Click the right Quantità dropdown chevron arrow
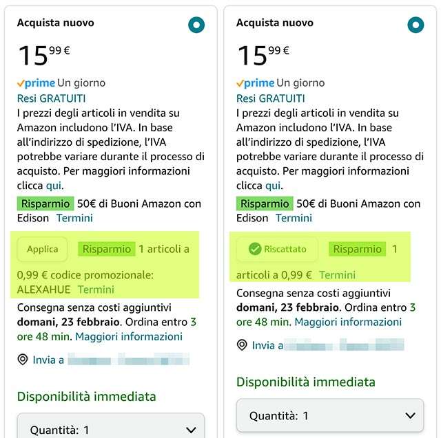Image resolution: width=441 pixels, height=438 pixels. (x=411, y=415)
